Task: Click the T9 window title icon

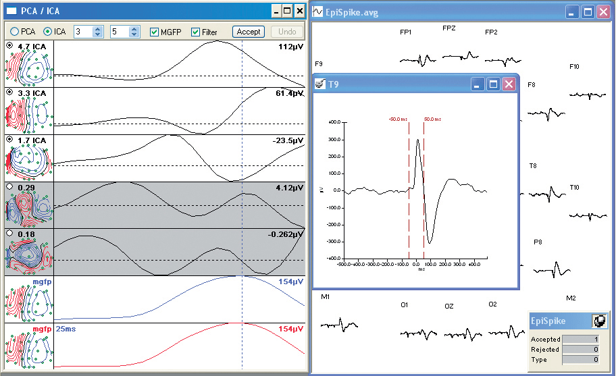Action: point(320,84)
